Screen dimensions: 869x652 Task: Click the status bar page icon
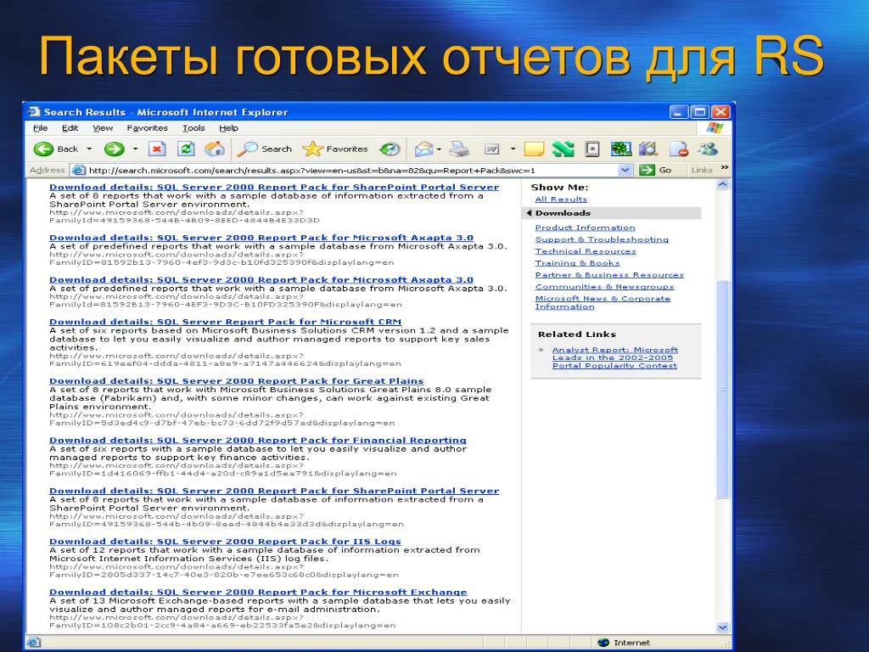34,642
